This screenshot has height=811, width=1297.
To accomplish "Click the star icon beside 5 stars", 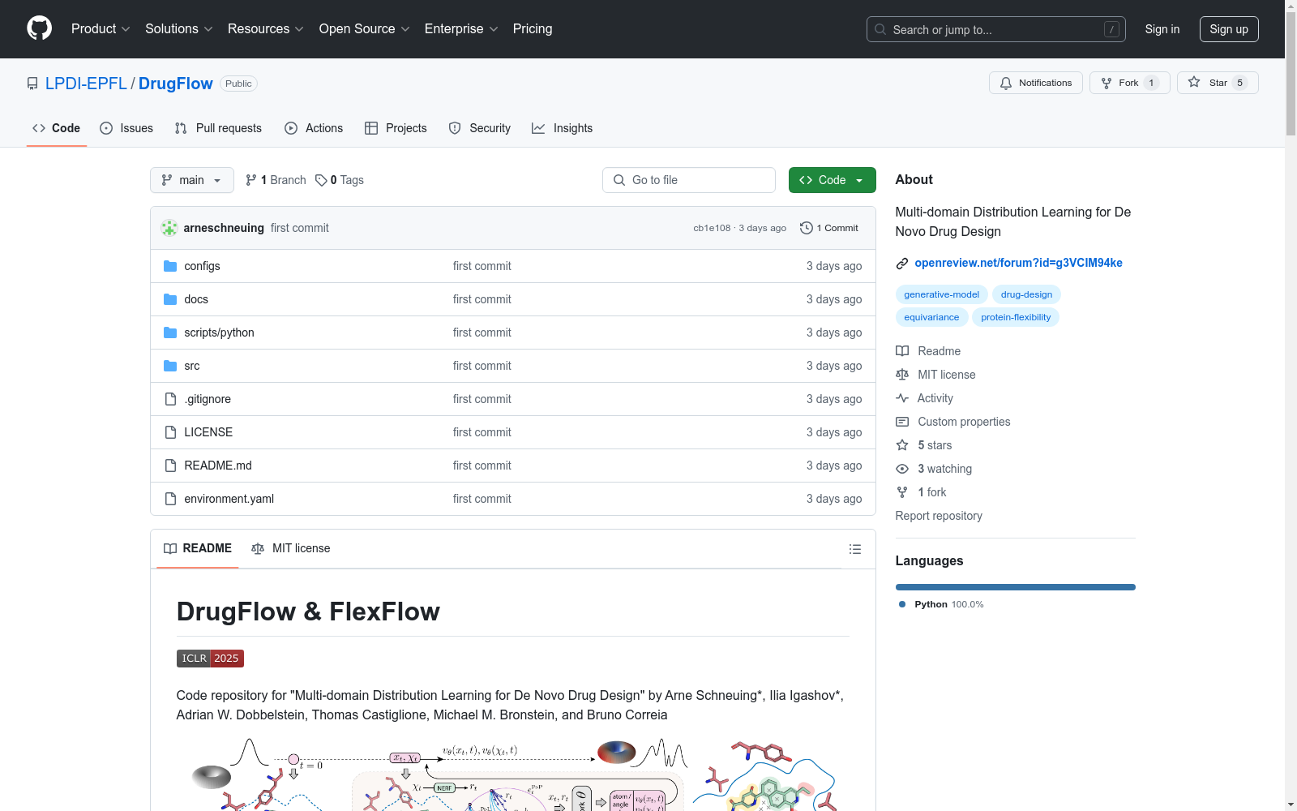I will 902,445.
